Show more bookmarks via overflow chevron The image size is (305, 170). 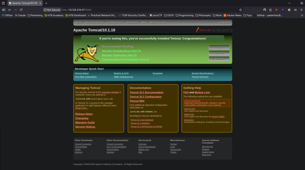pos(302,15)
